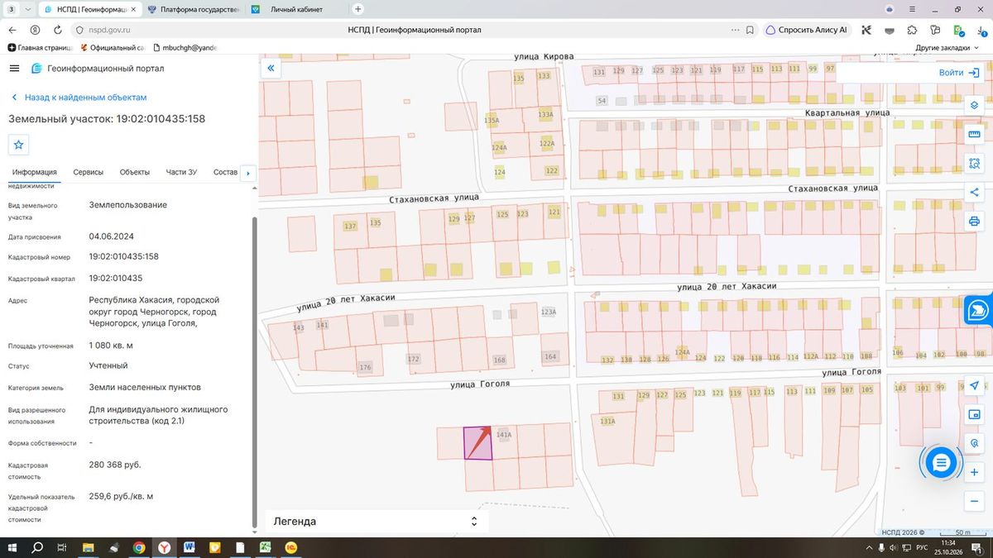Go back in browser history
The image size is (993, 558).
click(12, 30)
